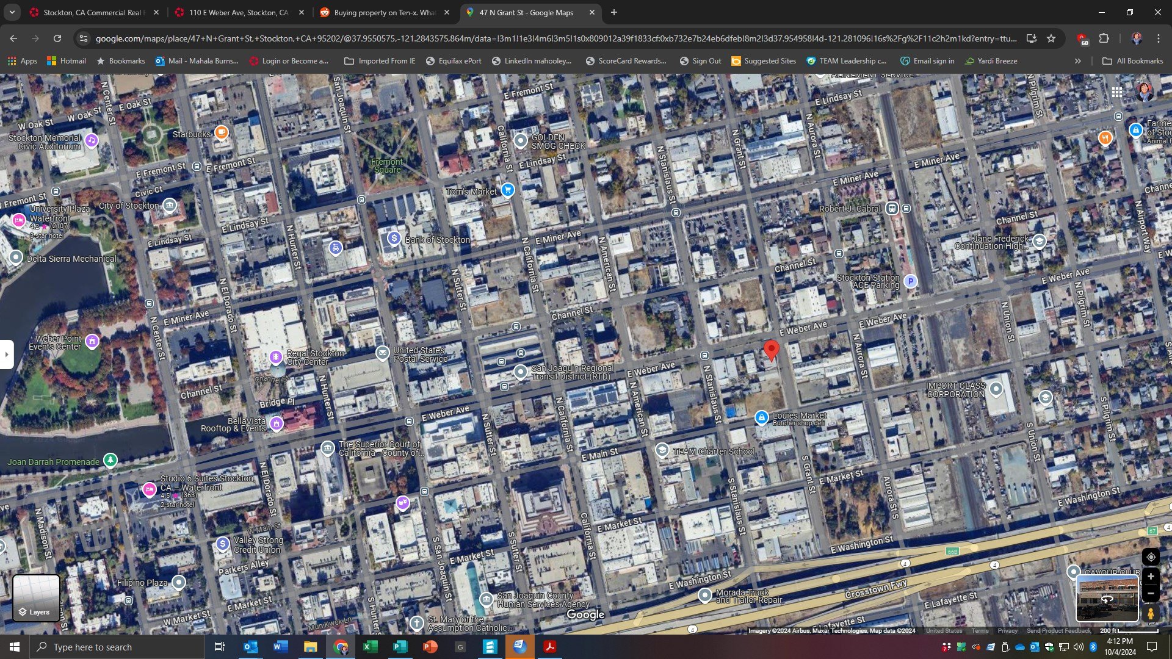Image resolution: width=1172 pixels, height=659 pixels.
Task: Open the Equifax ePort bookmark
Action: 454,61
